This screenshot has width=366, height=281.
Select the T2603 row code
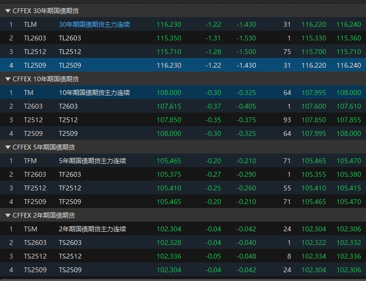pos(33,106)
